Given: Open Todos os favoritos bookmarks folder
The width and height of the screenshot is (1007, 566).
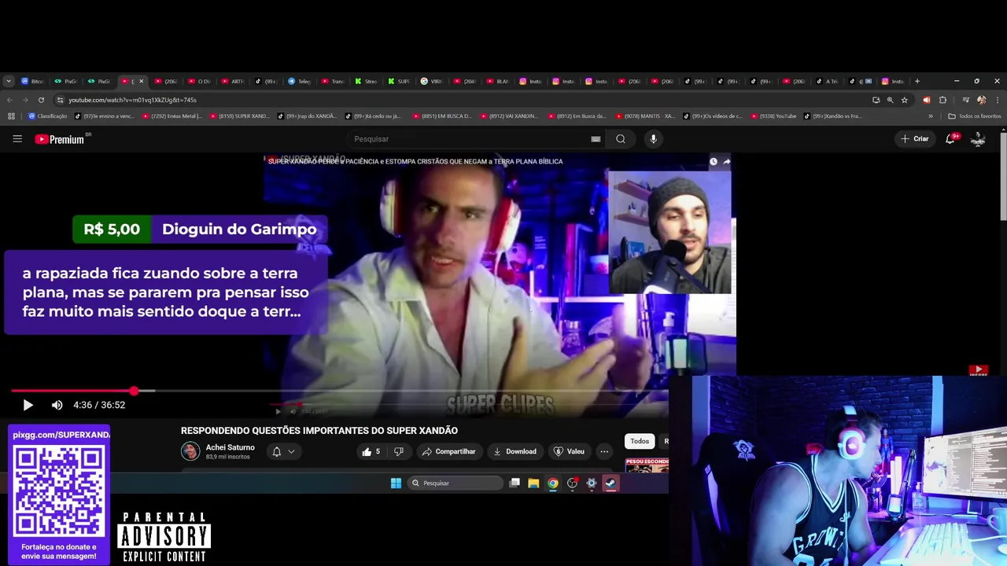Looking at the screenshot, I should [x=975, y=116].
